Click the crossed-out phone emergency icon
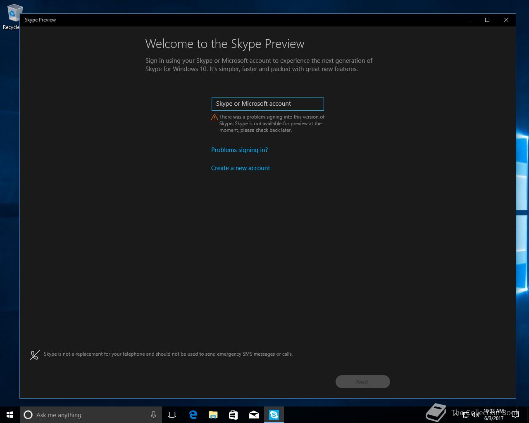This screenshot has width=529, height=423. pyautogui.click(x=35, y=355)
